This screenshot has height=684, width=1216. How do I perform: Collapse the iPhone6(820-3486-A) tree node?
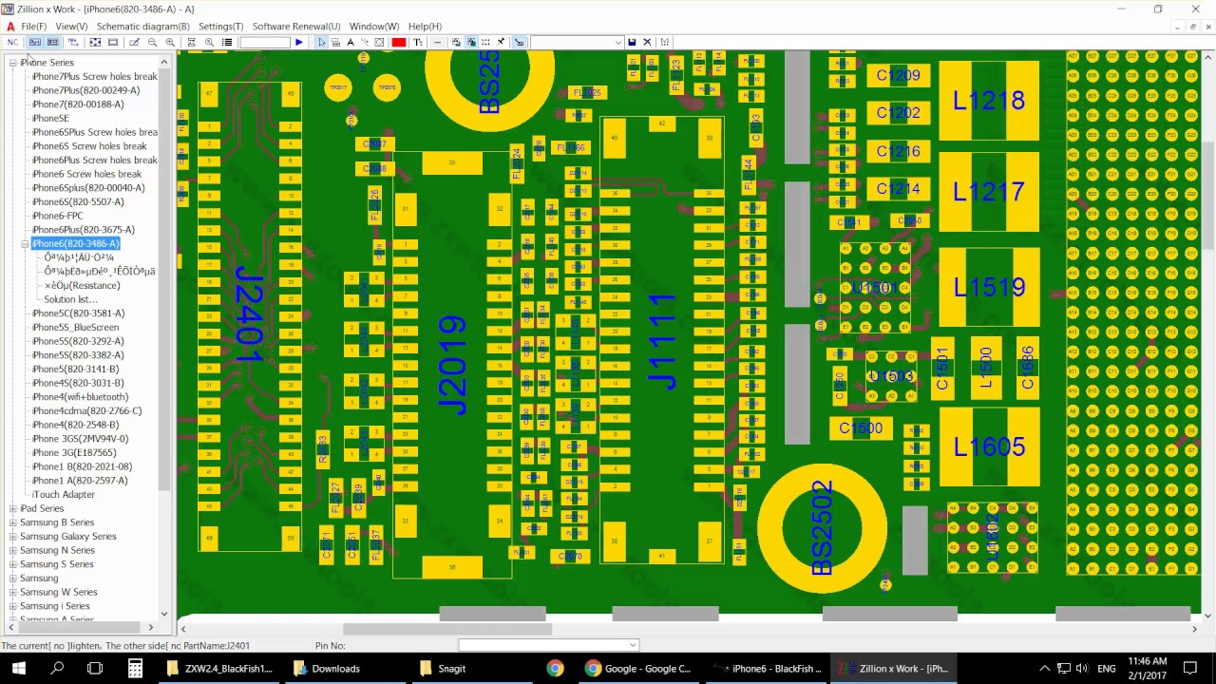[25, 244]
